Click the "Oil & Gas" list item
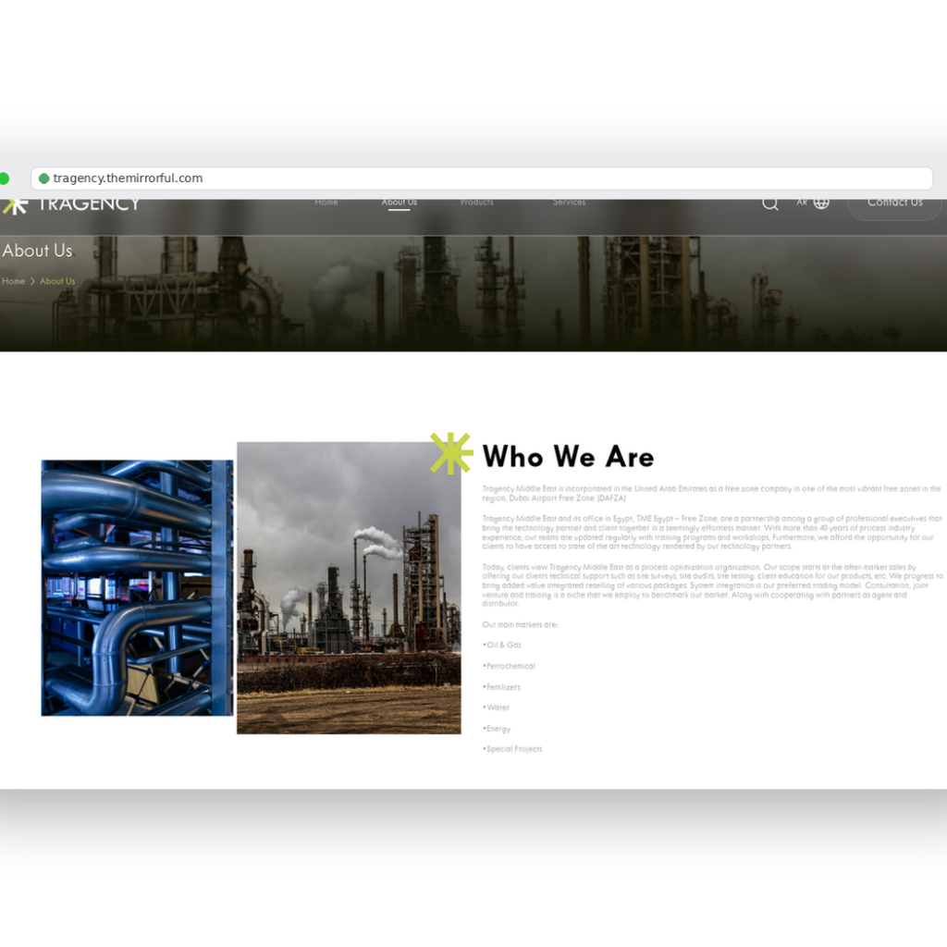 502,645
